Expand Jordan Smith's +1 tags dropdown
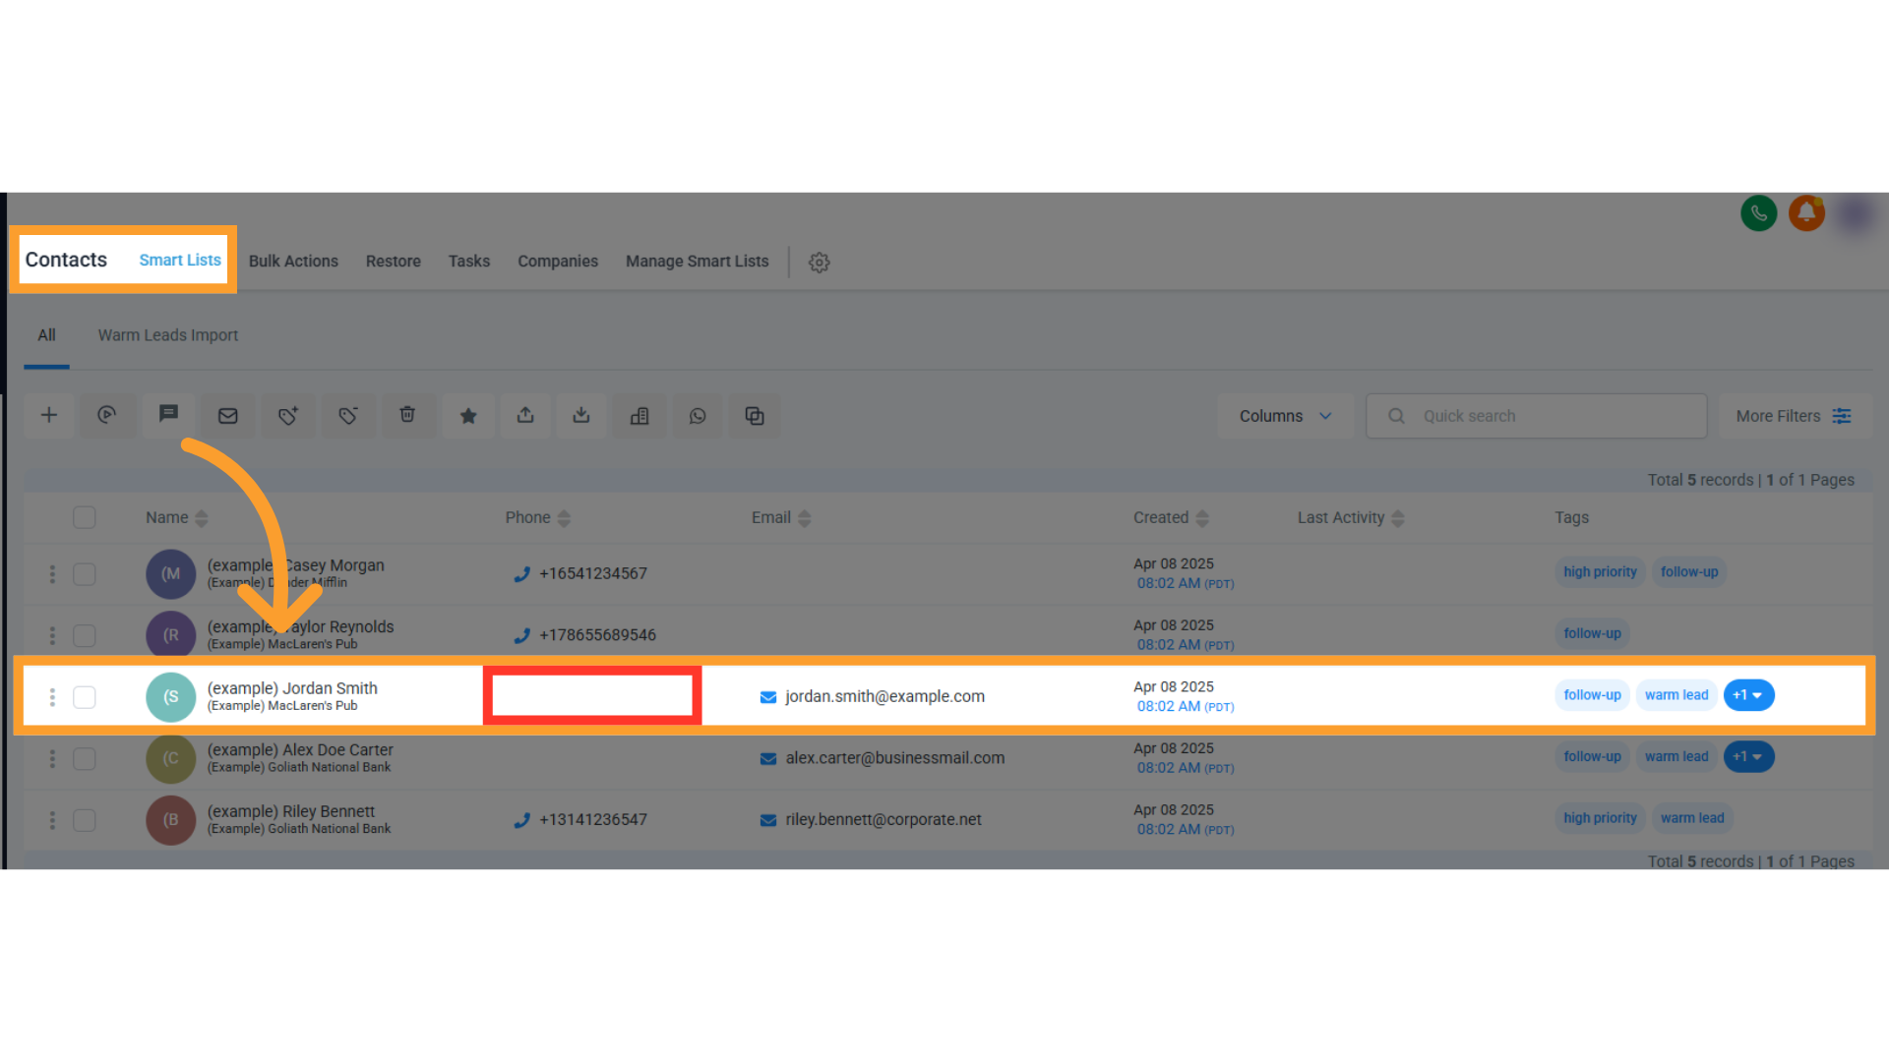 tap(1748, 695)
